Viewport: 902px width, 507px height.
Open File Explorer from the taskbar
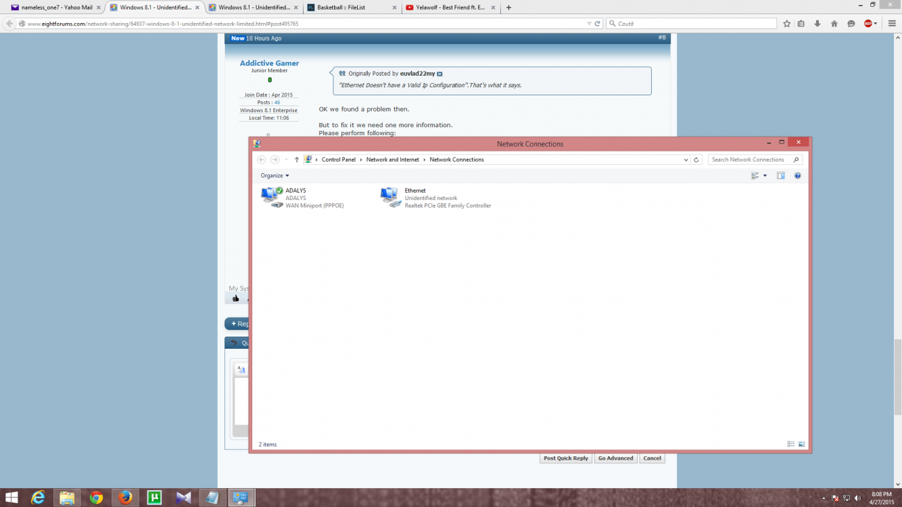[67, 498]
